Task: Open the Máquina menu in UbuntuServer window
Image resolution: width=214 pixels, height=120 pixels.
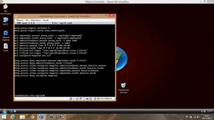Action: pyautogui.click(x=19, y=20)
